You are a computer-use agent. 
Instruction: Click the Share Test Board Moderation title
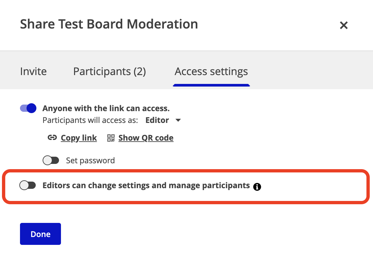coord(109,24)
